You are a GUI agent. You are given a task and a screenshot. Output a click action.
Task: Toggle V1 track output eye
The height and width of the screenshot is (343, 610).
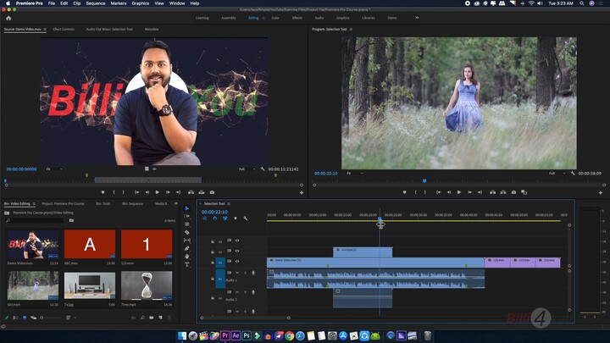tap(237, 262)
